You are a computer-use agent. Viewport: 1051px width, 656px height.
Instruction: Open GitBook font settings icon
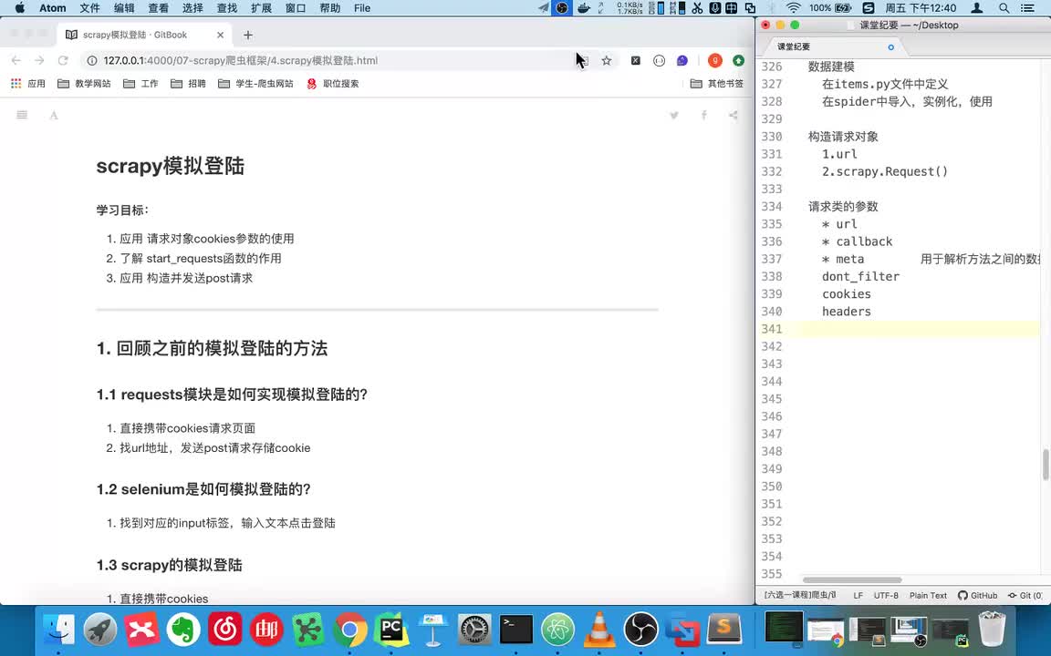tap(54, 115)
